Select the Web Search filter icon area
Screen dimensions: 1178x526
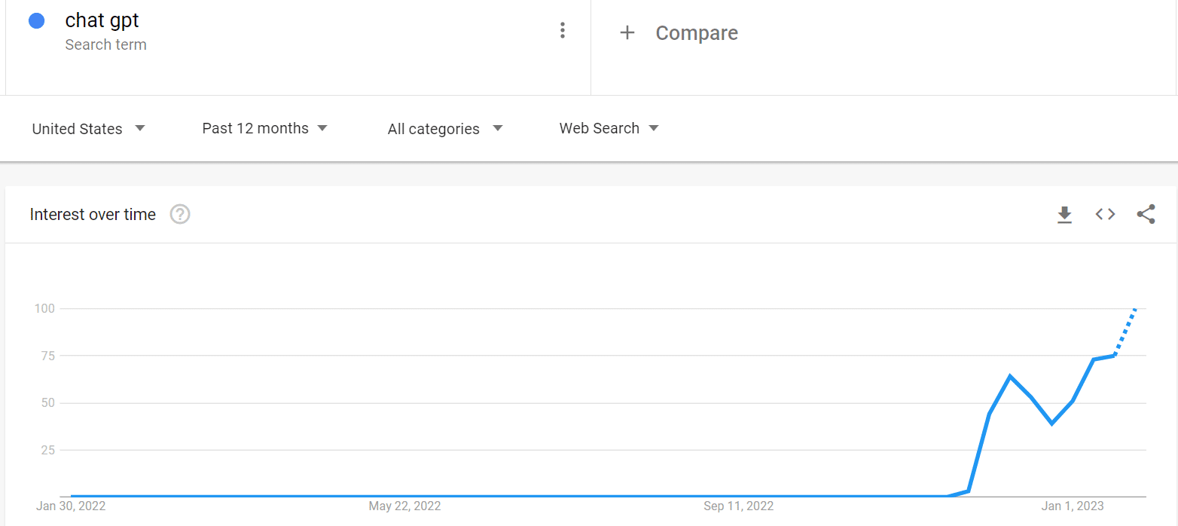point(654,128)
